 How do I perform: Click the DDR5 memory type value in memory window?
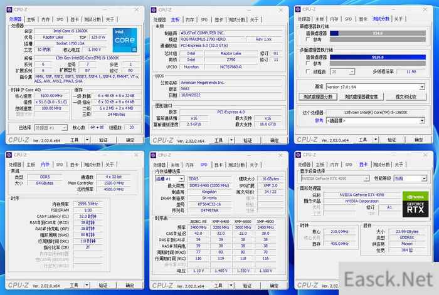[45, 177]
